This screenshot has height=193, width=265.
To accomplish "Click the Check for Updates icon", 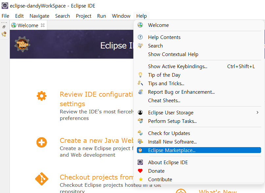I will 140,133.
